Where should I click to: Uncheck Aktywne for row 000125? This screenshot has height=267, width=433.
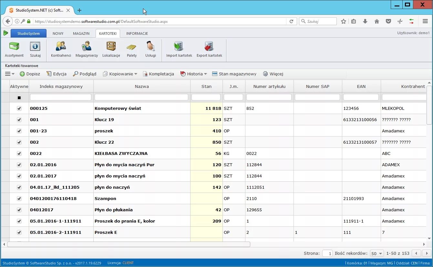click(19, 109)
